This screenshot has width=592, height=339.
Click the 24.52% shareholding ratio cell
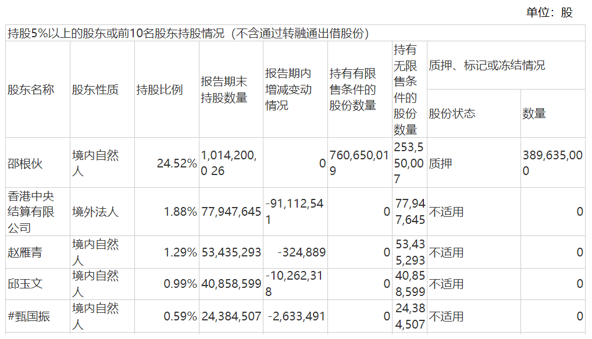pos(177,163)
